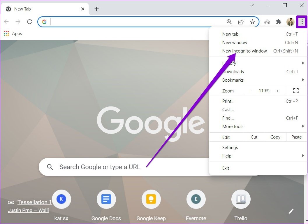
Task: Click the zoom magnifier icon in address bar
Action: click(x=229, y=22)
